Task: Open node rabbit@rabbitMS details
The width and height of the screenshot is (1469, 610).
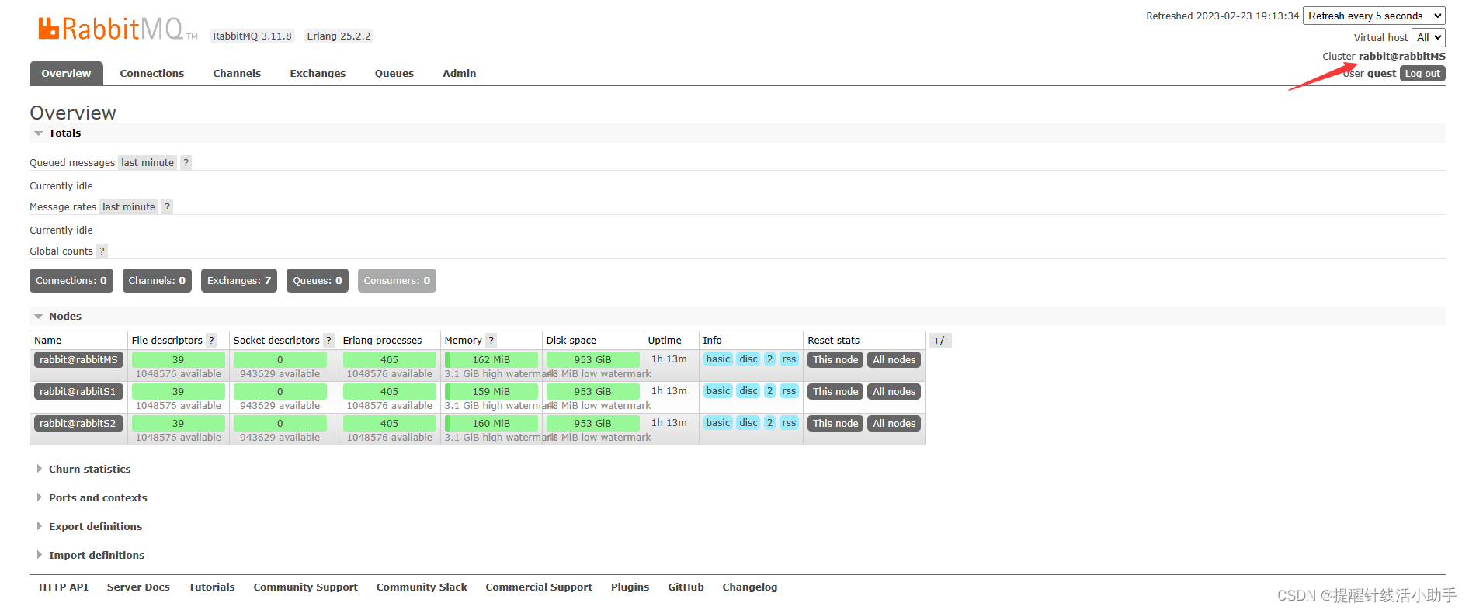Action: 78,360
